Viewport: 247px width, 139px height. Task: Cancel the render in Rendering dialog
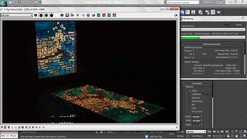tap(239, 25)
